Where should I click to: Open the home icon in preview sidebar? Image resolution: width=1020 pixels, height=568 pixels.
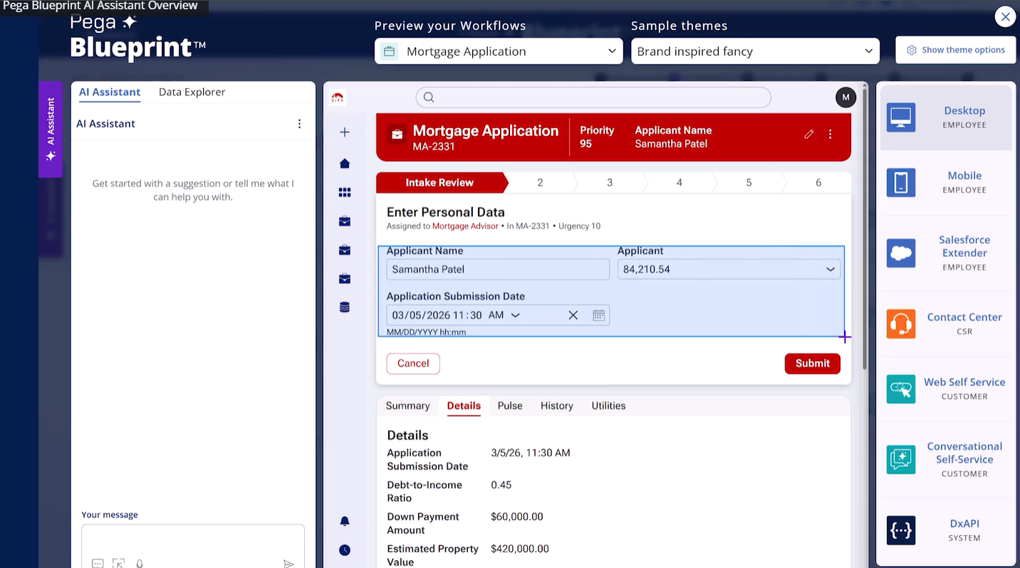point(345,164)
